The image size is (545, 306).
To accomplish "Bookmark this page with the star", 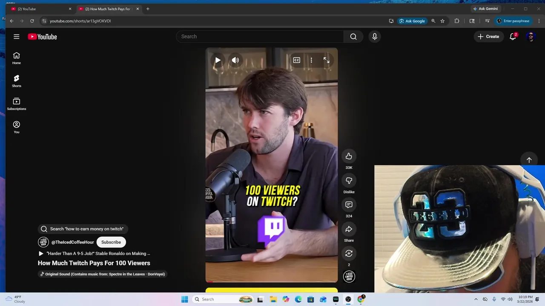I will point(442,21).
